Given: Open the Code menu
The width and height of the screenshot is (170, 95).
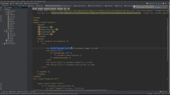Looking at the screenshot, I should pos(18,1).
